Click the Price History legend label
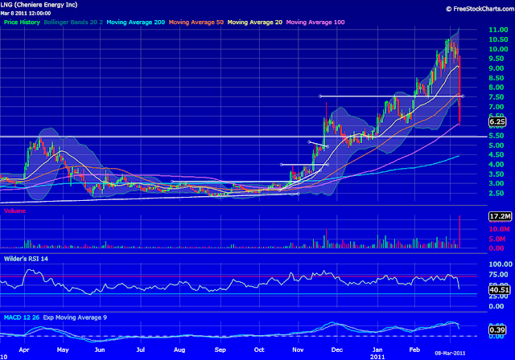The width and height of the screenshot is (515, 360). pos(22,22)
